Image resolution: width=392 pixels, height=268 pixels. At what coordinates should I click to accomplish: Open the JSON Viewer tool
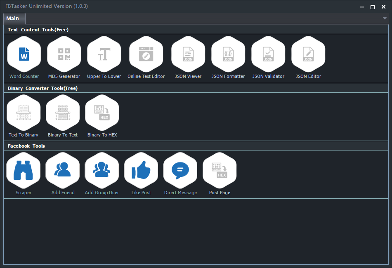[188, 54]
